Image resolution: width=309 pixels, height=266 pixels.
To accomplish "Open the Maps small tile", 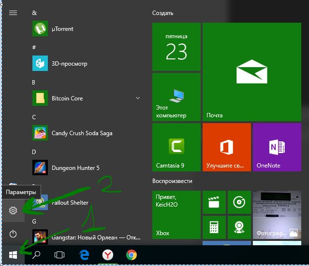I will click(x=239, y=227).
